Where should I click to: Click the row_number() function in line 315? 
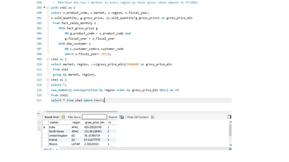pyautogui.click(x=61, y=90)
